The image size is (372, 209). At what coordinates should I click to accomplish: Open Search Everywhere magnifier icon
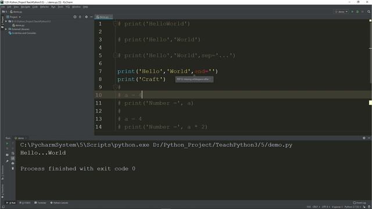pyautogui.click(x=369, y=12)
